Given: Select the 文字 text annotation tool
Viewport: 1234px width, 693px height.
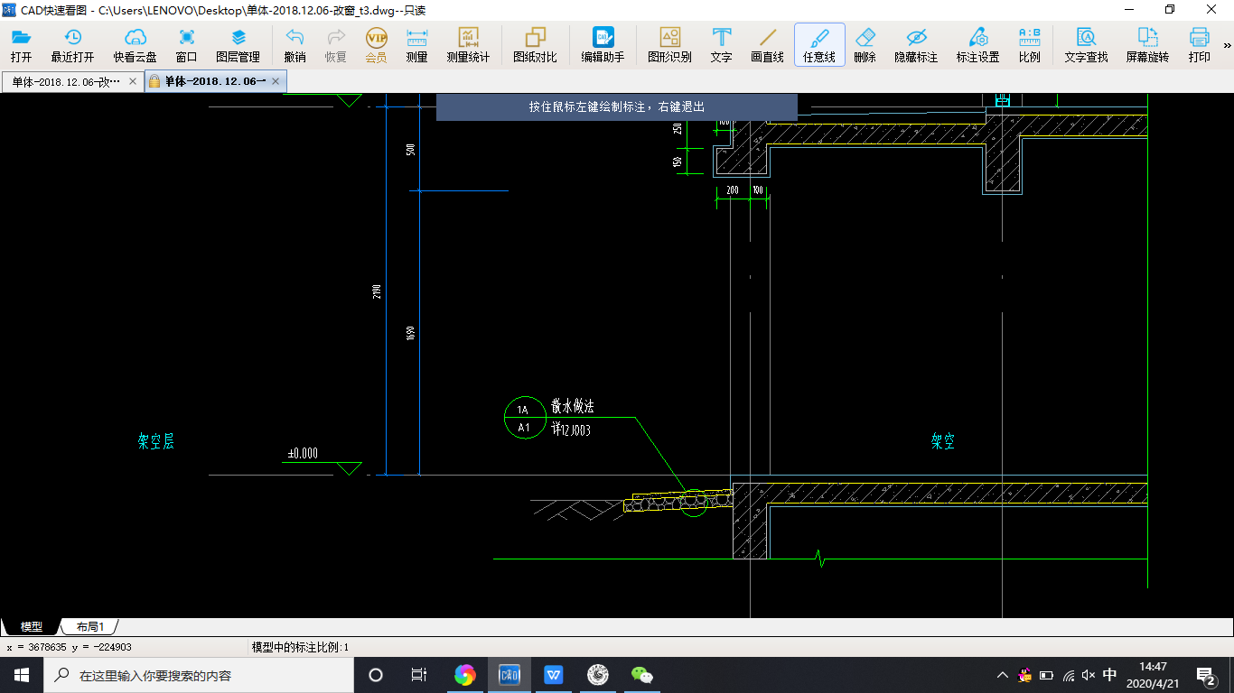Looking at the screenshot, I should (x=721, y=45).
